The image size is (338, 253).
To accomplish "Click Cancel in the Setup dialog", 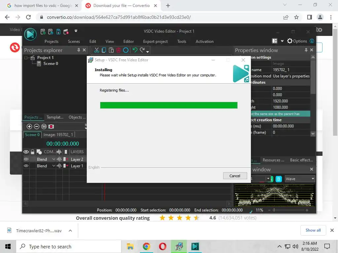I will (235, 176).
